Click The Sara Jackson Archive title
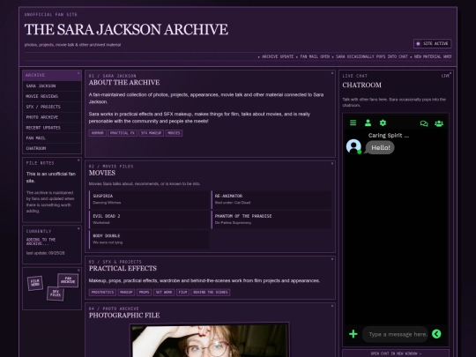This screenshot has height=357, width=476. (126, 29)
